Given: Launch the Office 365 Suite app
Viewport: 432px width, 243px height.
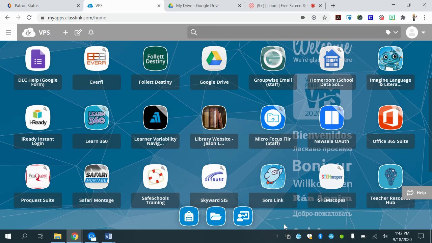Looking at the screenshot, I should 390,117.
